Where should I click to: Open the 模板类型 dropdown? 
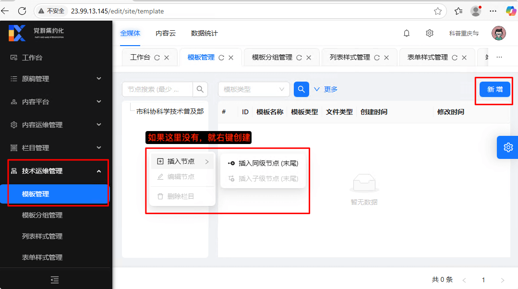pyautogui.click(x=253, y=89)
